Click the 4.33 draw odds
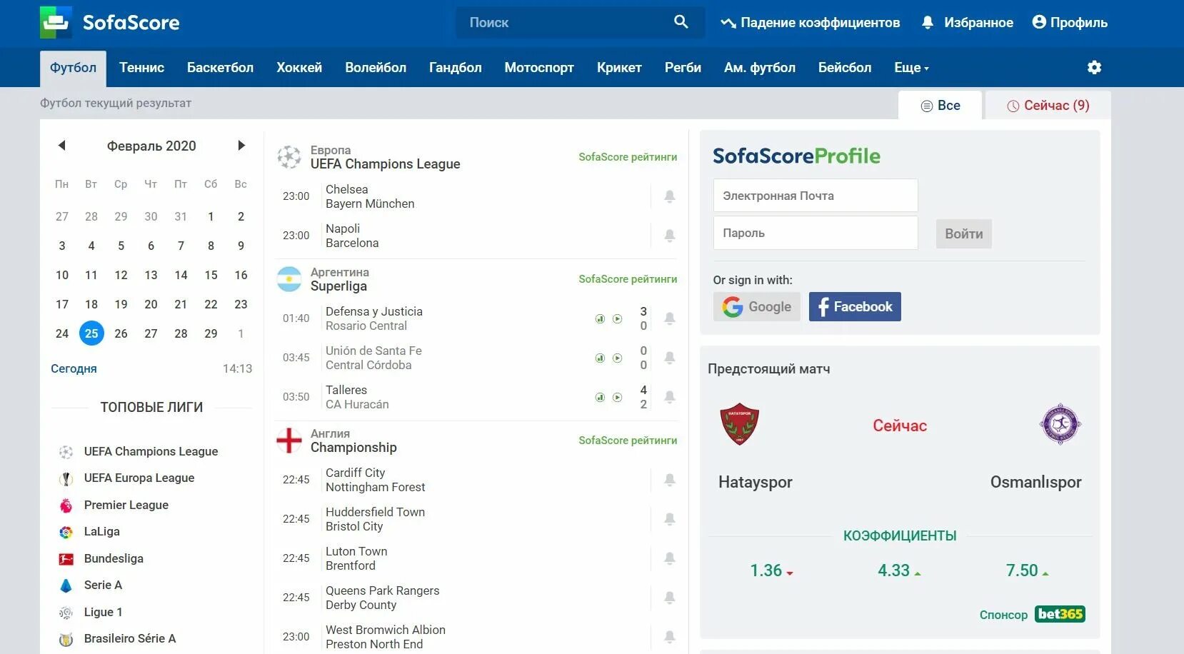This screenshot has height=654, width=1184. click(x=899, y=570)
